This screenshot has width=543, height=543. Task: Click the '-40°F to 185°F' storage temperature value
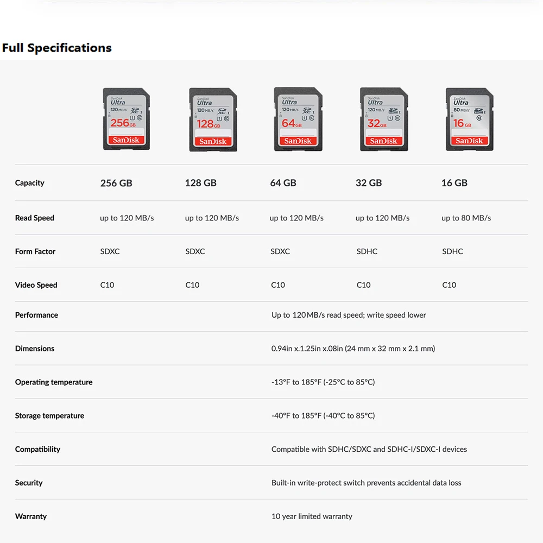click(323, 416)
